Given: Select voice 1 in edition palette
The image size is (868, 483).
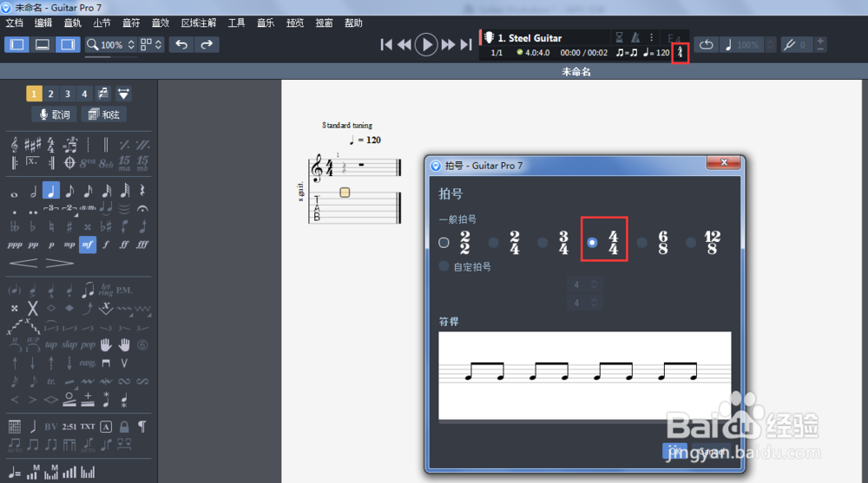Looking at the screenshot, I should 34,94.
